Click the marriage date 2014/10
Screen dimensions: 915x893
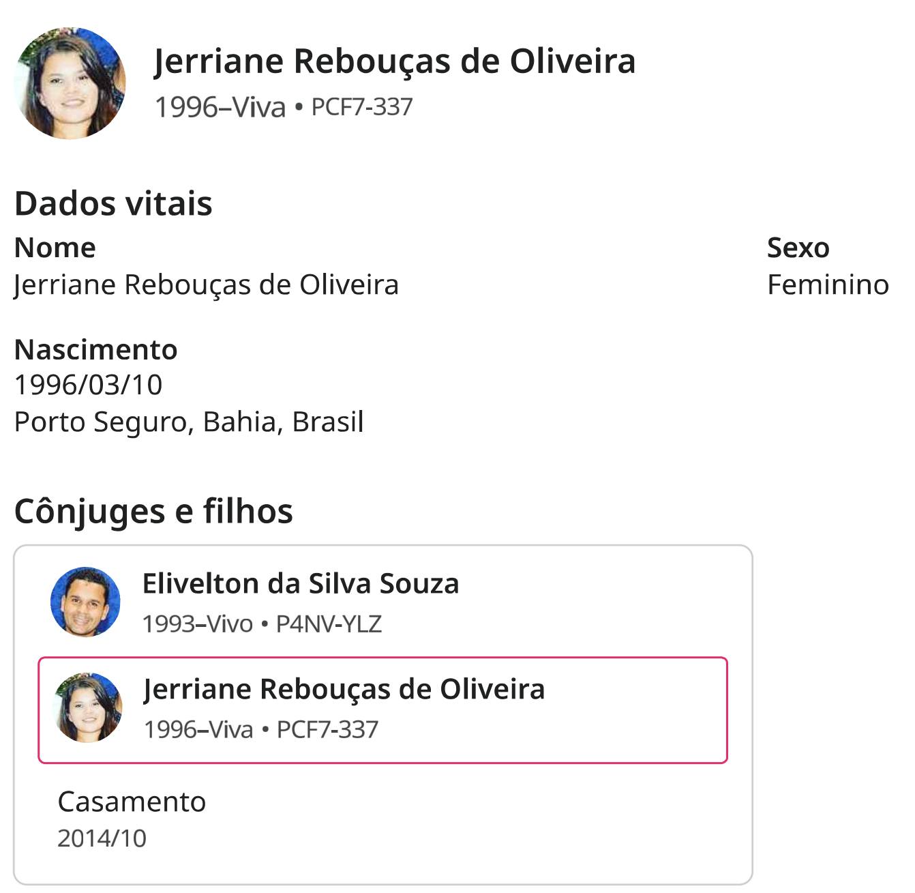102,838
